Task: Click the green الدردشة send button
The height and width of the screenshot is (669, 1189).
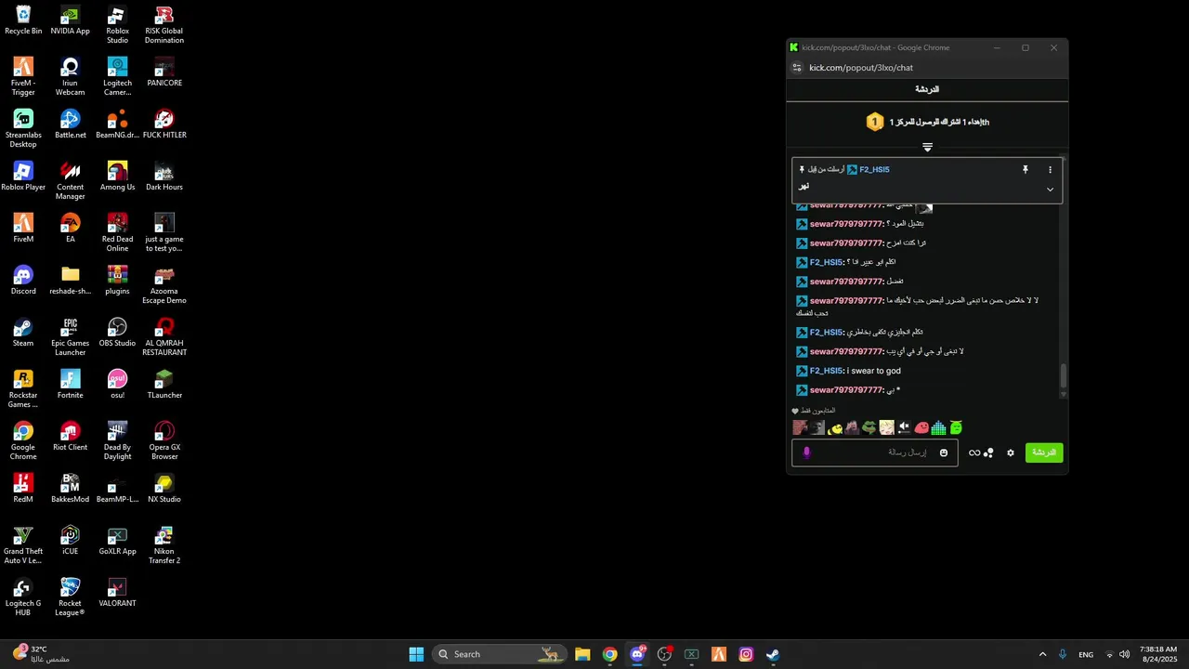Action: point(1044,453)
